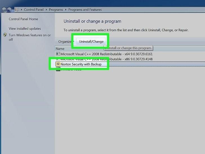Open Turn Windows features on or off

30,37
